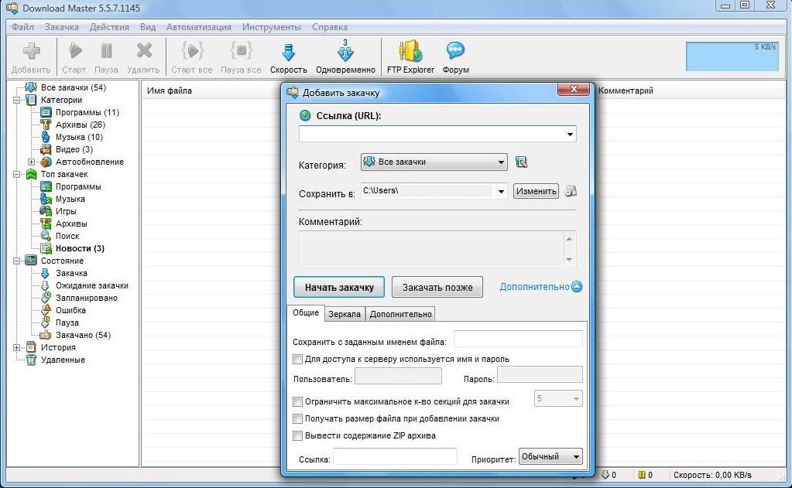Click the Старт play toolbar icon

pyautogui.click(x=75, y=51)
